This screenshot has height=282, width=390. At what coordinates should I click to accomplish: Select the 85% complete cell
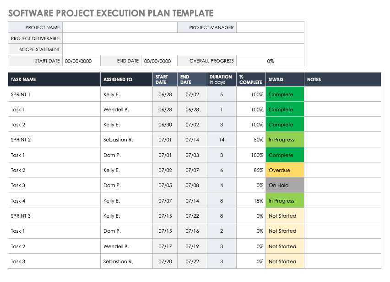coord(251,170)
